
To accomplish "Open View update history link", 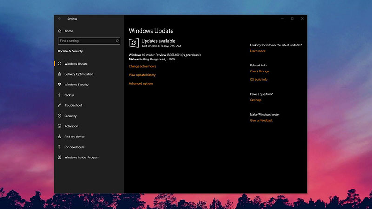I will [x=142, y=75].
